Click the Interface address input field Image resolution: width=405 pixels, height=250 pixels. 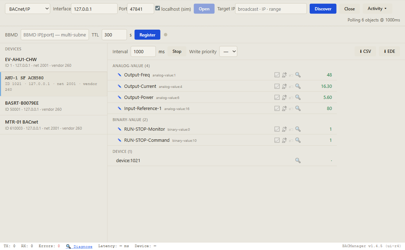[94, 9]
